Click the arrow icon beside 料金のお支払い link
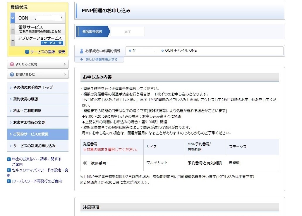Image resolution: width=302 pixels, height=216 pixels. point(9,159)
